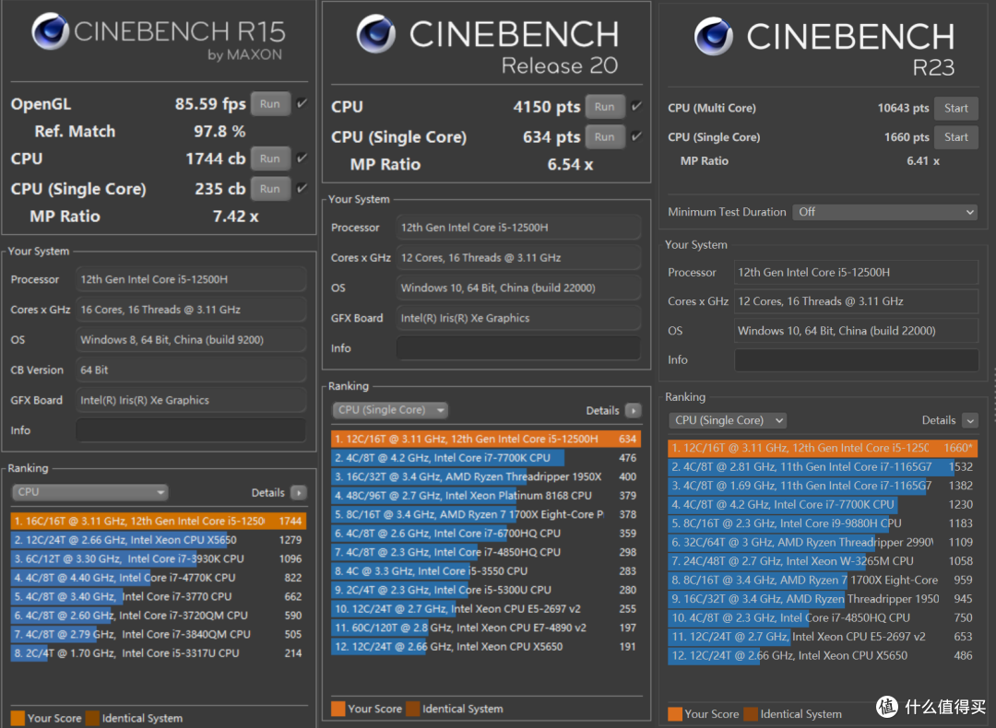Image resolution: width=996 pixels, height=728 pixels.
Task: Select the Core i7-3770 CPU row in R15
Action: click(159, 596)
